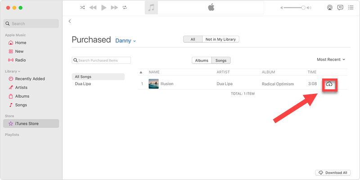Click the sort triangle column header
The height and width of the screenshot is (180, 360).
click(x=141, y=72)
